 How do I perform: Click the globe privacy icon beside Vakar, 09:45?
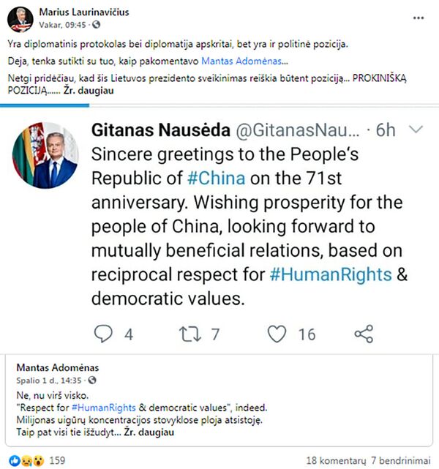pos(96,25)
